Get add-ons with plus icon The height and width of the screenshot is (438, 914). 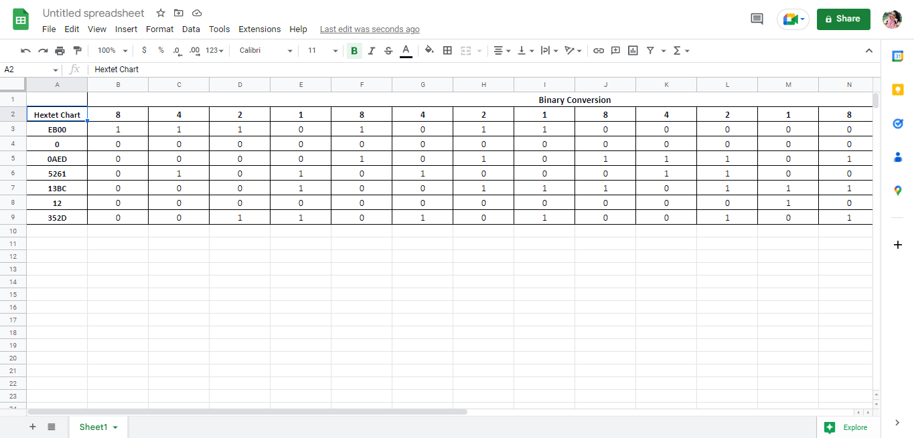pos(898,245)
